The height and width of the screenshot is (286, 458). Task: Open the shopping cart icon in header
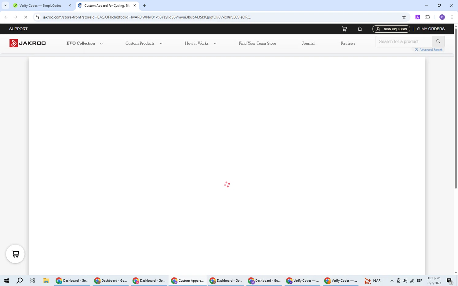[344, 29]
